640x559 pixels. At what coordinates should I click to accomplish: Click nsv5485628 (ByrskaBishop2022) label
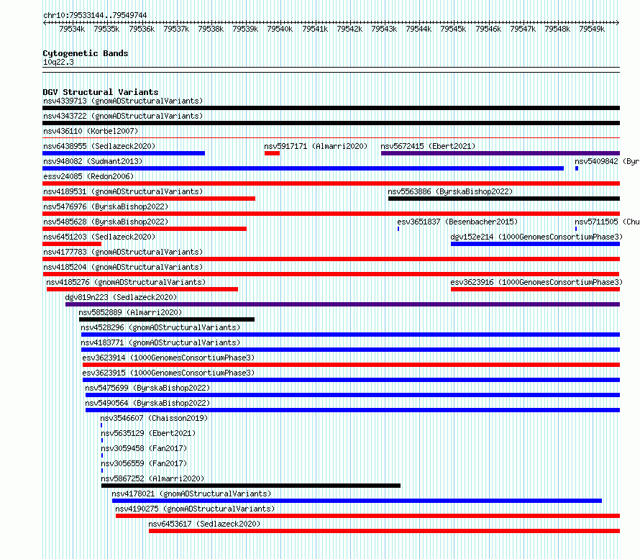pos(106,222)
